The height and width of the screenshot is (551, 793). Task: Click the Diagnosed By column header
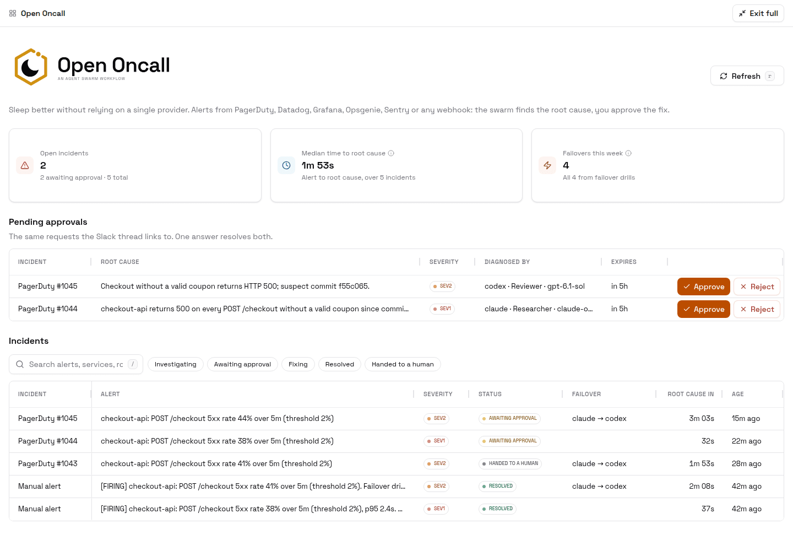pos(507,262)
